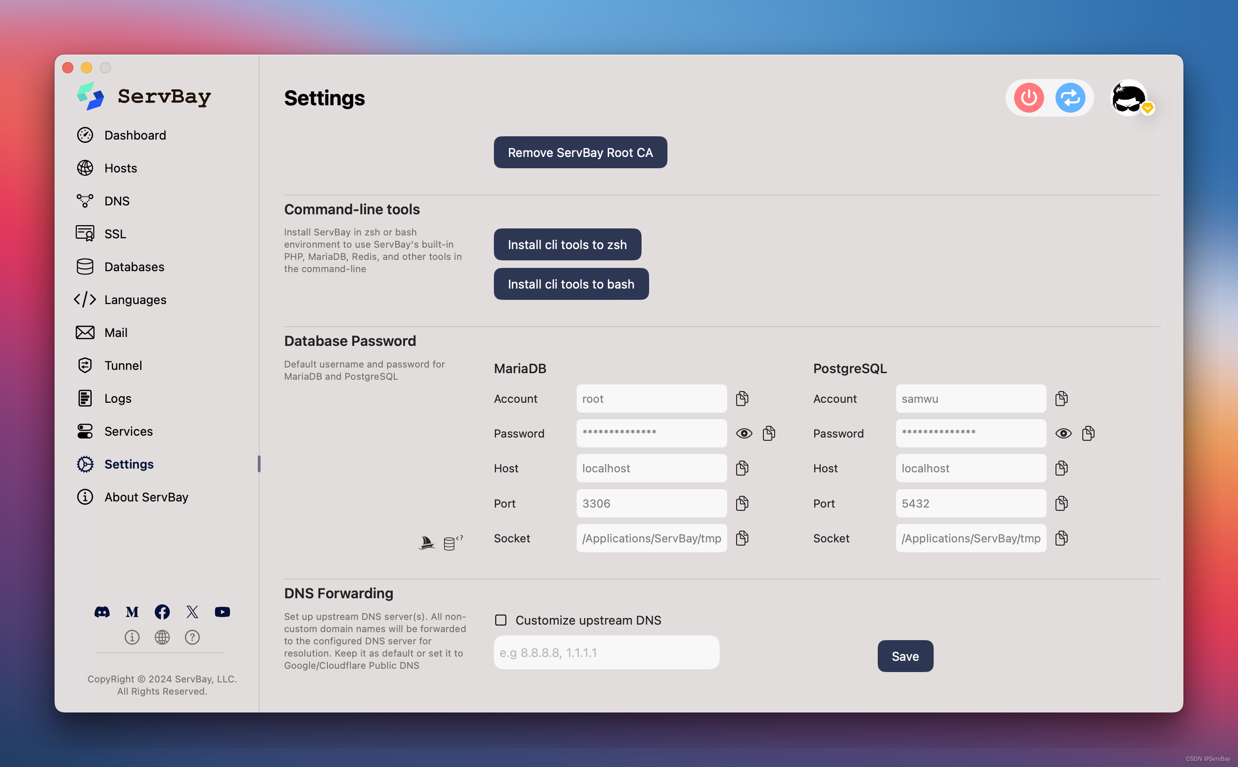Screen dimensions: 1238x767
Task: Enable Customize upstream DNS checkbox
Action: point(500,620)
